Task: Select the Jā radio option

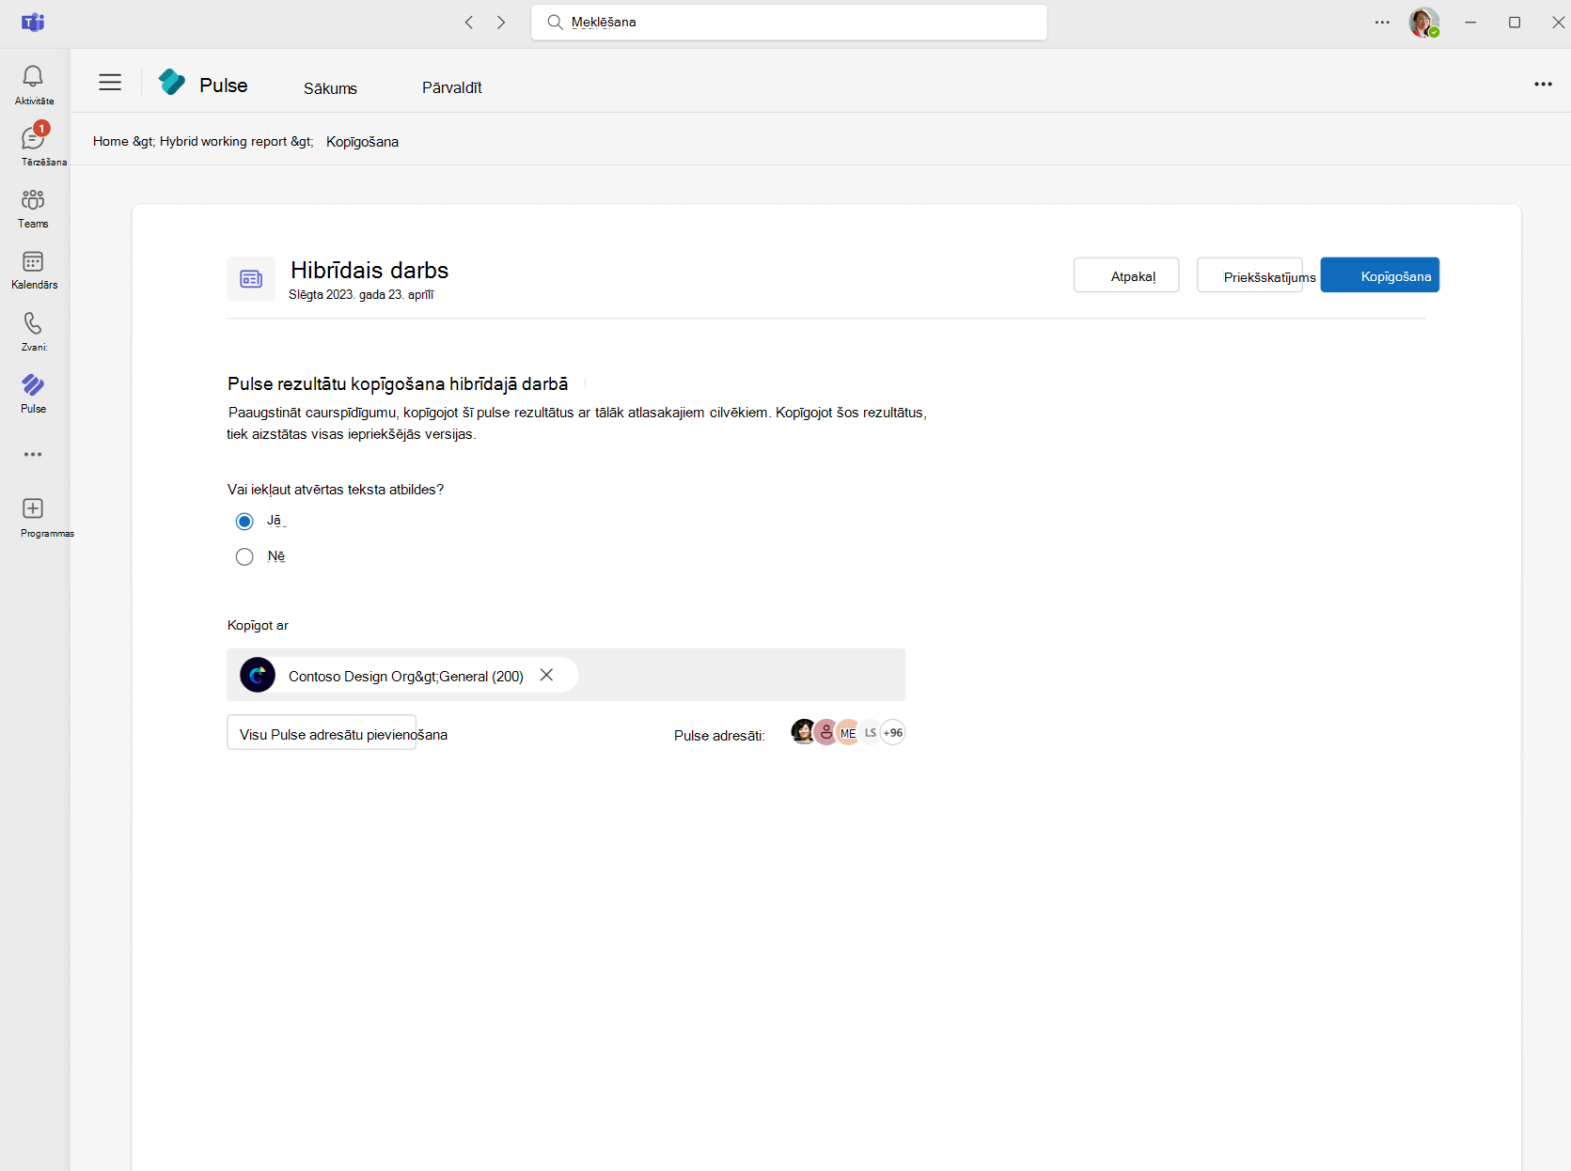Action: click(x=244, y=521)
